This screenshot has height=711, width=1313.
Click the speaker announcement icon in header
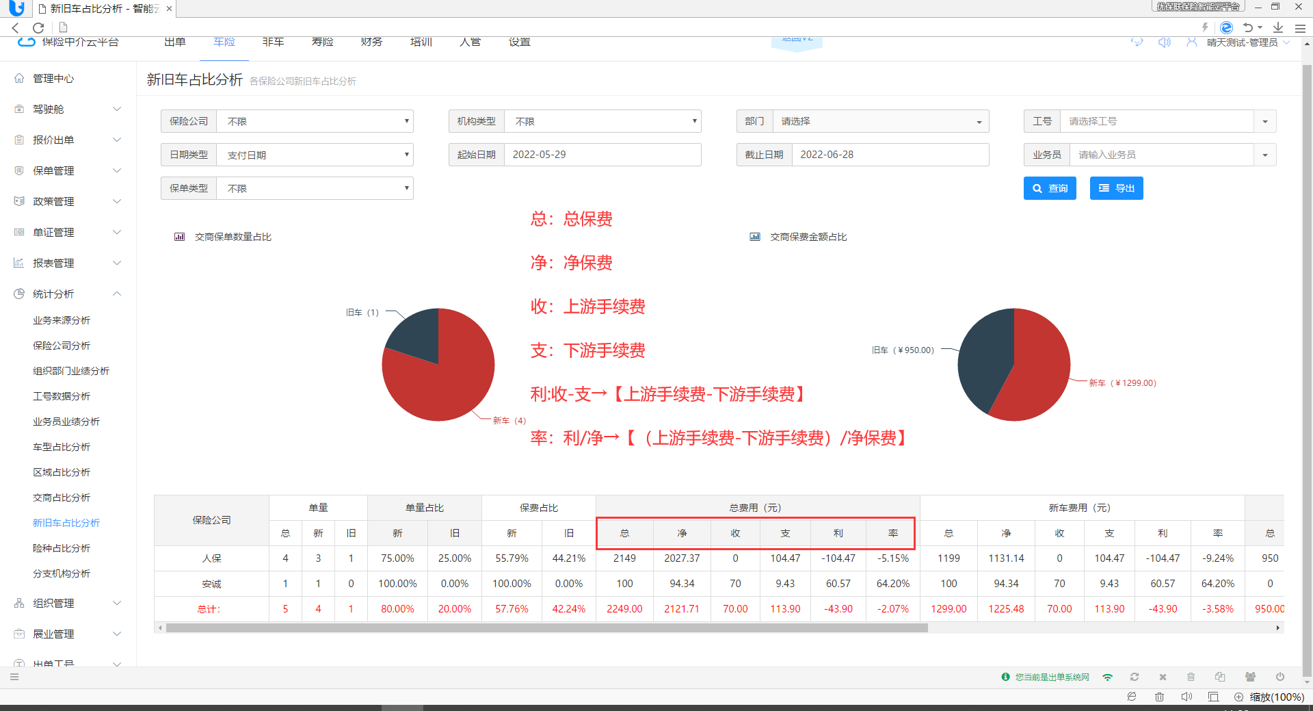click(1164, 42)
